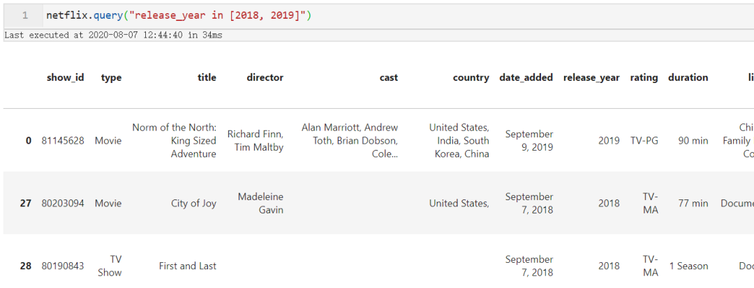Select the rating column header
This screenshot has height=288, width=754.
[644, 77]
